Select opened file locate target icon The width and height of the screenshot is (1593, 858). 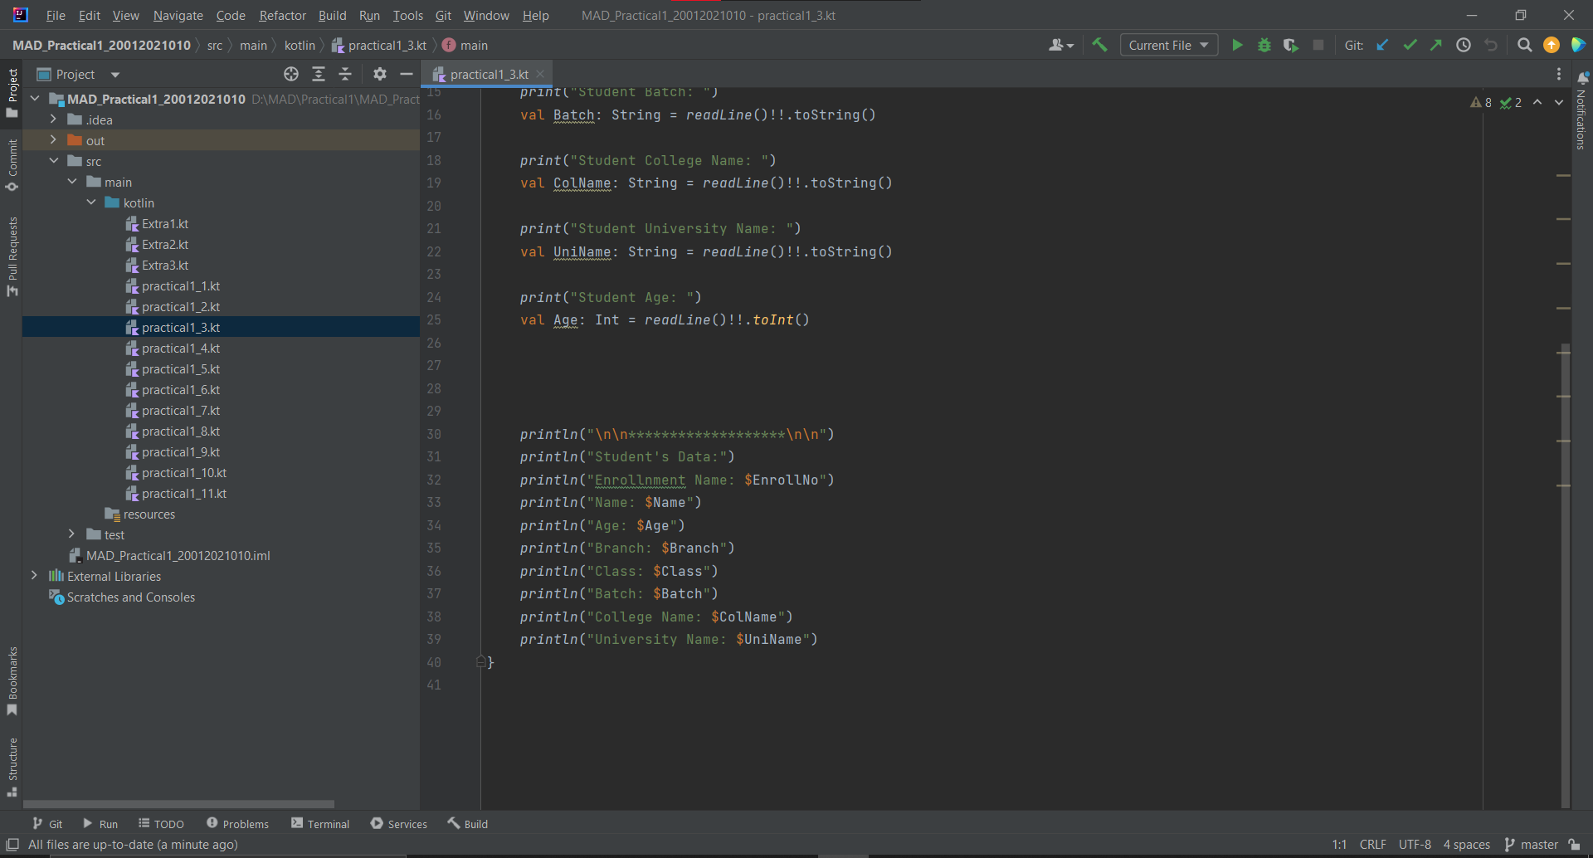291,75
